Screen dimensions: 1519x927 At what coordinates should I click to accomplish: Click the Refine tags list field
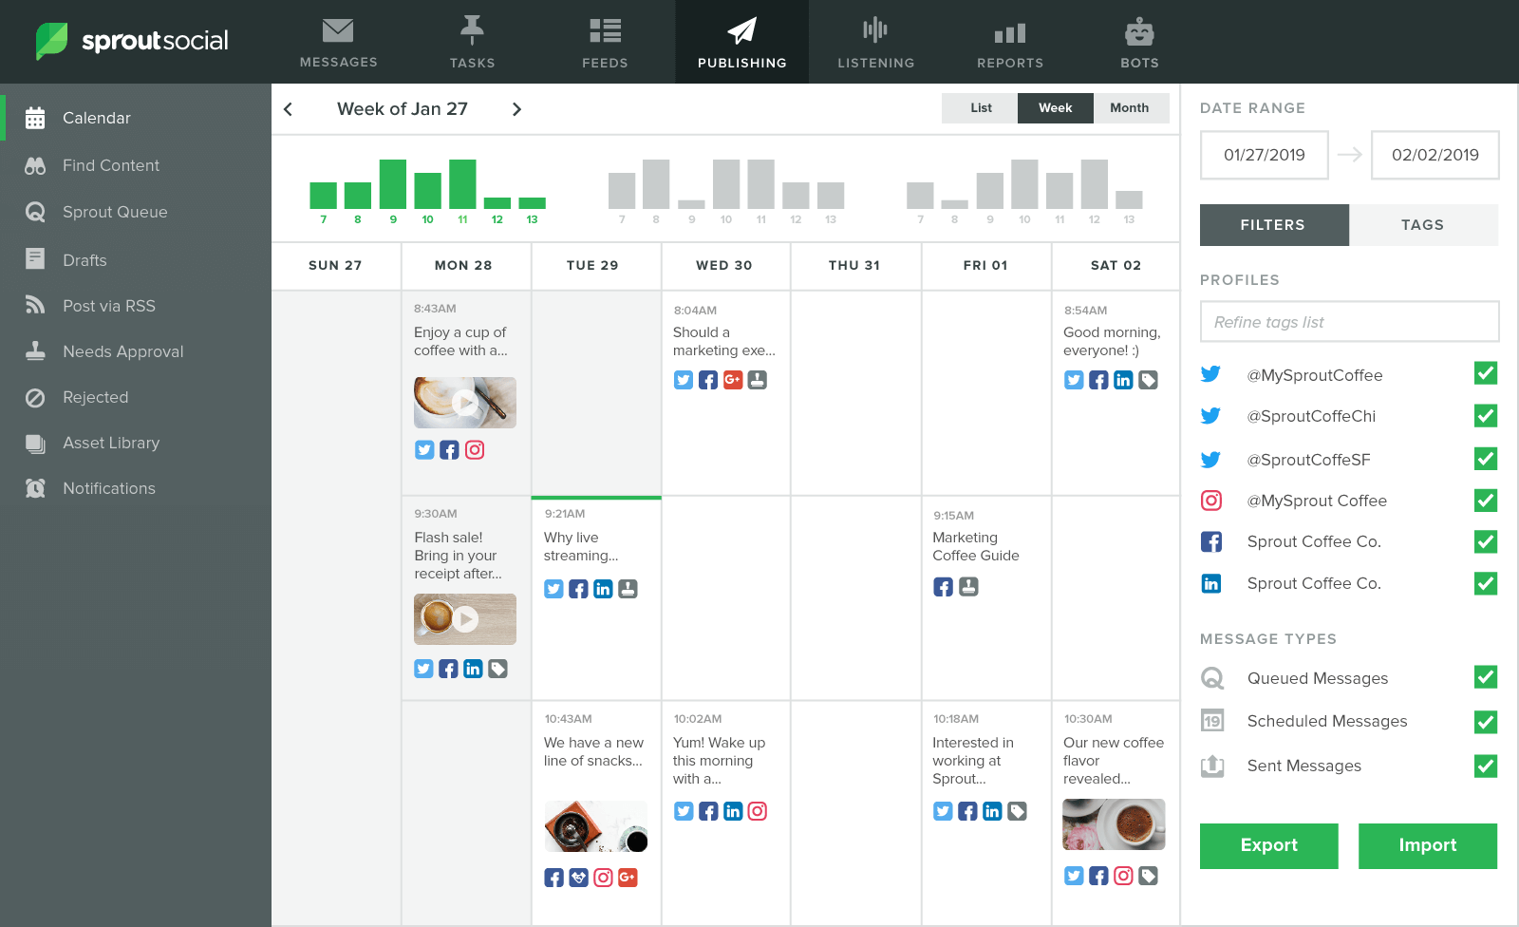click(1349, 322)
